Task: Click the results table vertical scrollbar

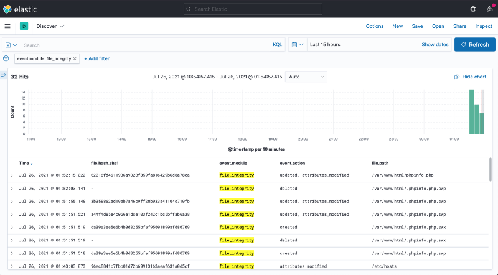Action: [x=491, y=169]
